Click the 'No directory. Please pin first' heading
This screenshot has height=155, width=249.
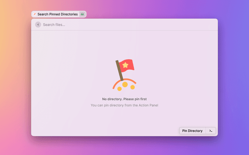coord(124,99)
